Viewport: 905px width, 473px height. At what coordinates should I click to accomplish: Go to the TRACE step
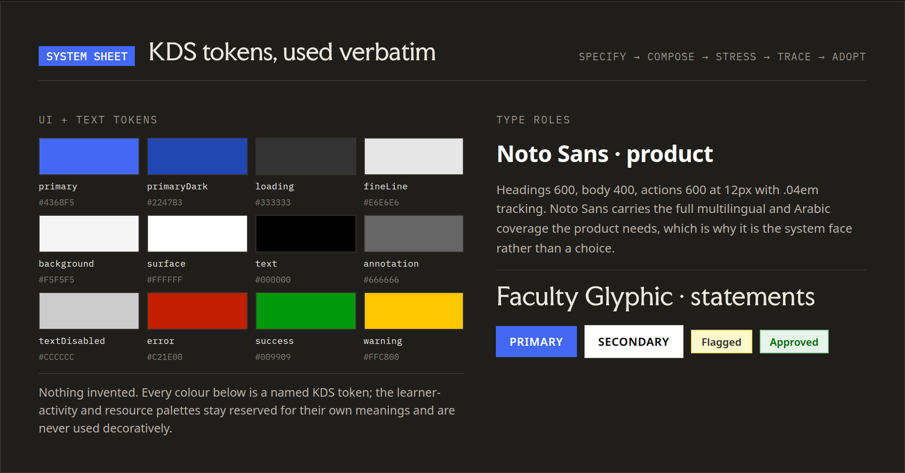click(794, 57)
